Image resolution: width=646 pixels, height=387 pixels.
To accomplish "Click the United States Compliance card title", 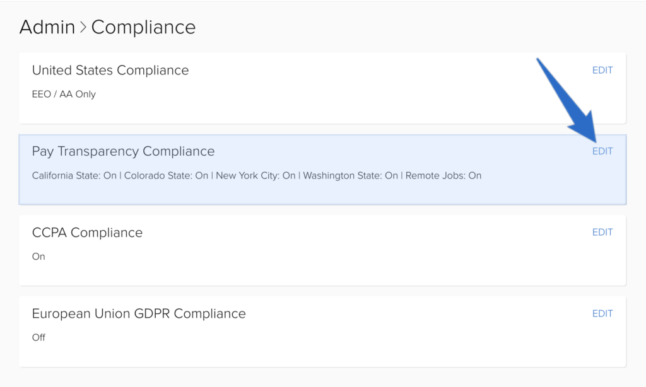I will click(x=110, y=70).
